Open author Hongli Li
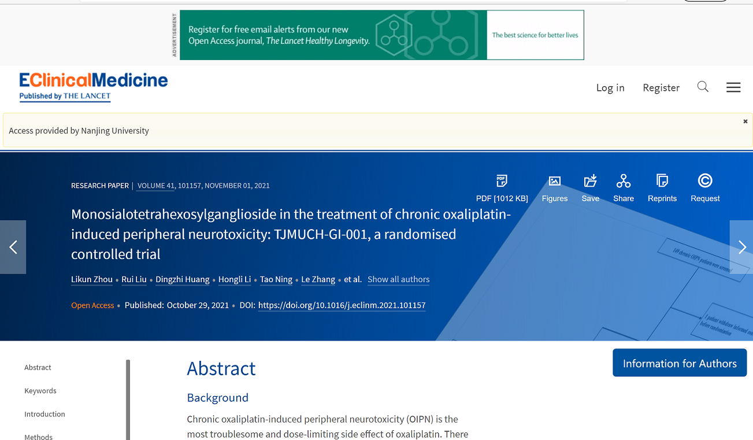 235,279
